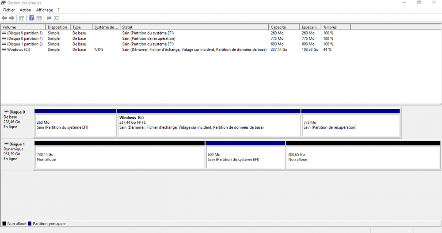Open Help via the blue question-mark icon
This screenshot has width=442, height=233.
31,18
